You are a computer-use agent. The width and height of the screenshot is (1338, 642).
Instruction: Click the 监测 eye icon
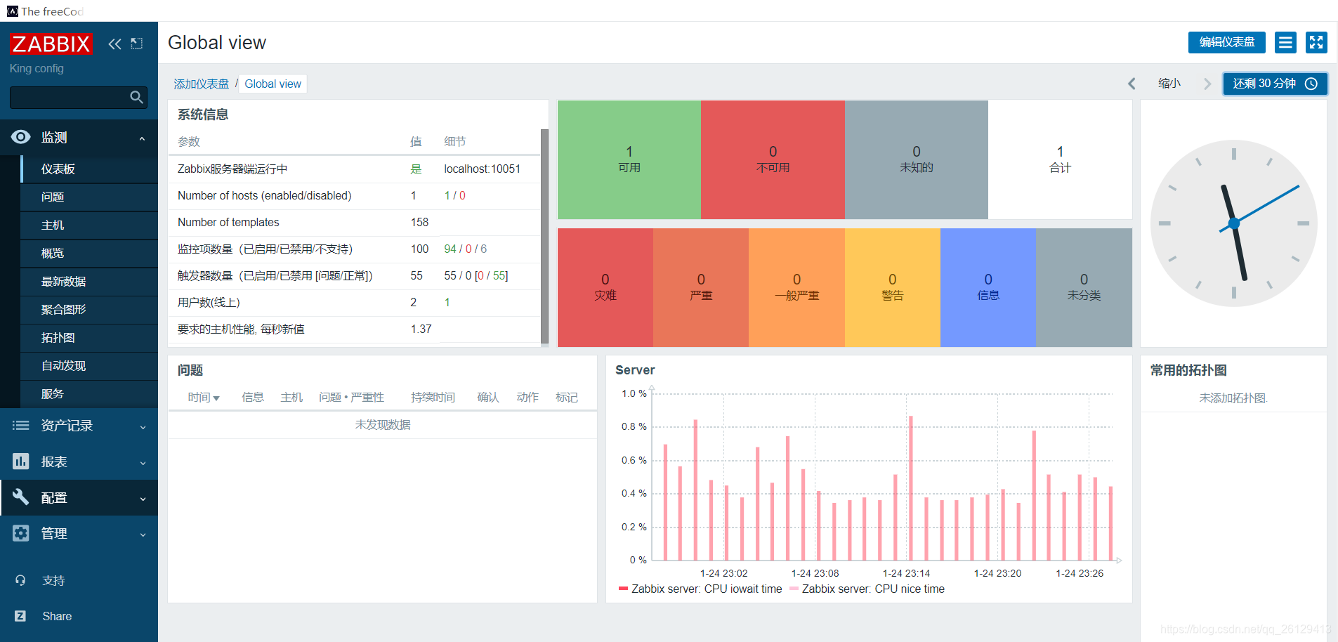(x=21, y=137)
